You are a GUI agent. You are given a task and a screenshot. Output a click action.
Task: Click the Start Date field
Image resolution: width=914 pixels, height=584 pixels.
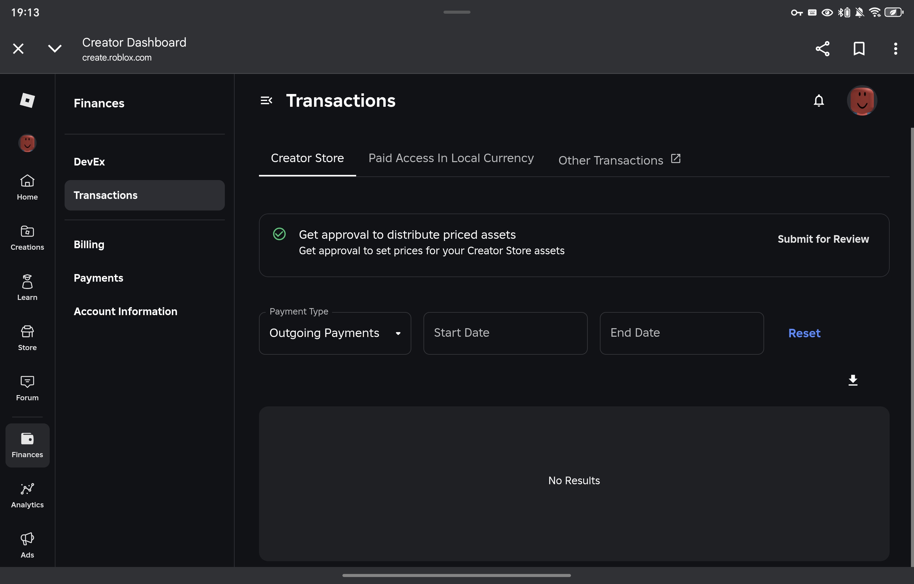(x=505, y=333)
